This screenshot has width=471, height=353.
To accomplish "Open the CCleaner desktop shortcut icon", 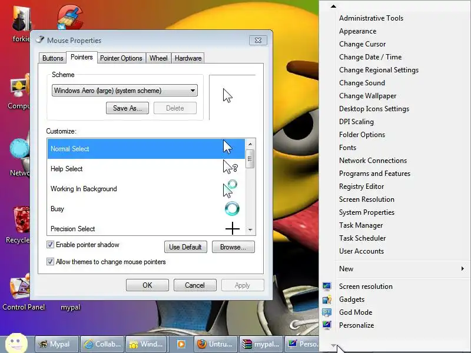I will point(70,18).
